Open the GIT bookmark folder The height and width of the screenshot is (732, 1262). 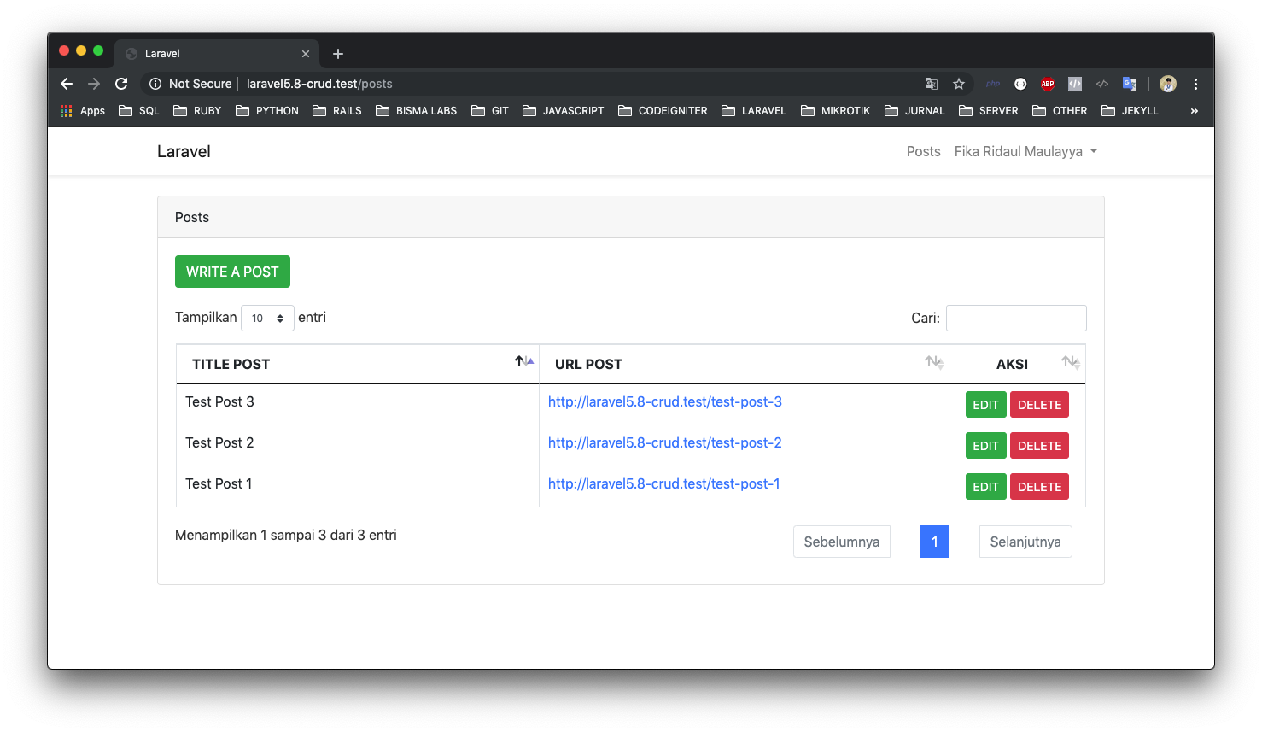coord(490,111)
